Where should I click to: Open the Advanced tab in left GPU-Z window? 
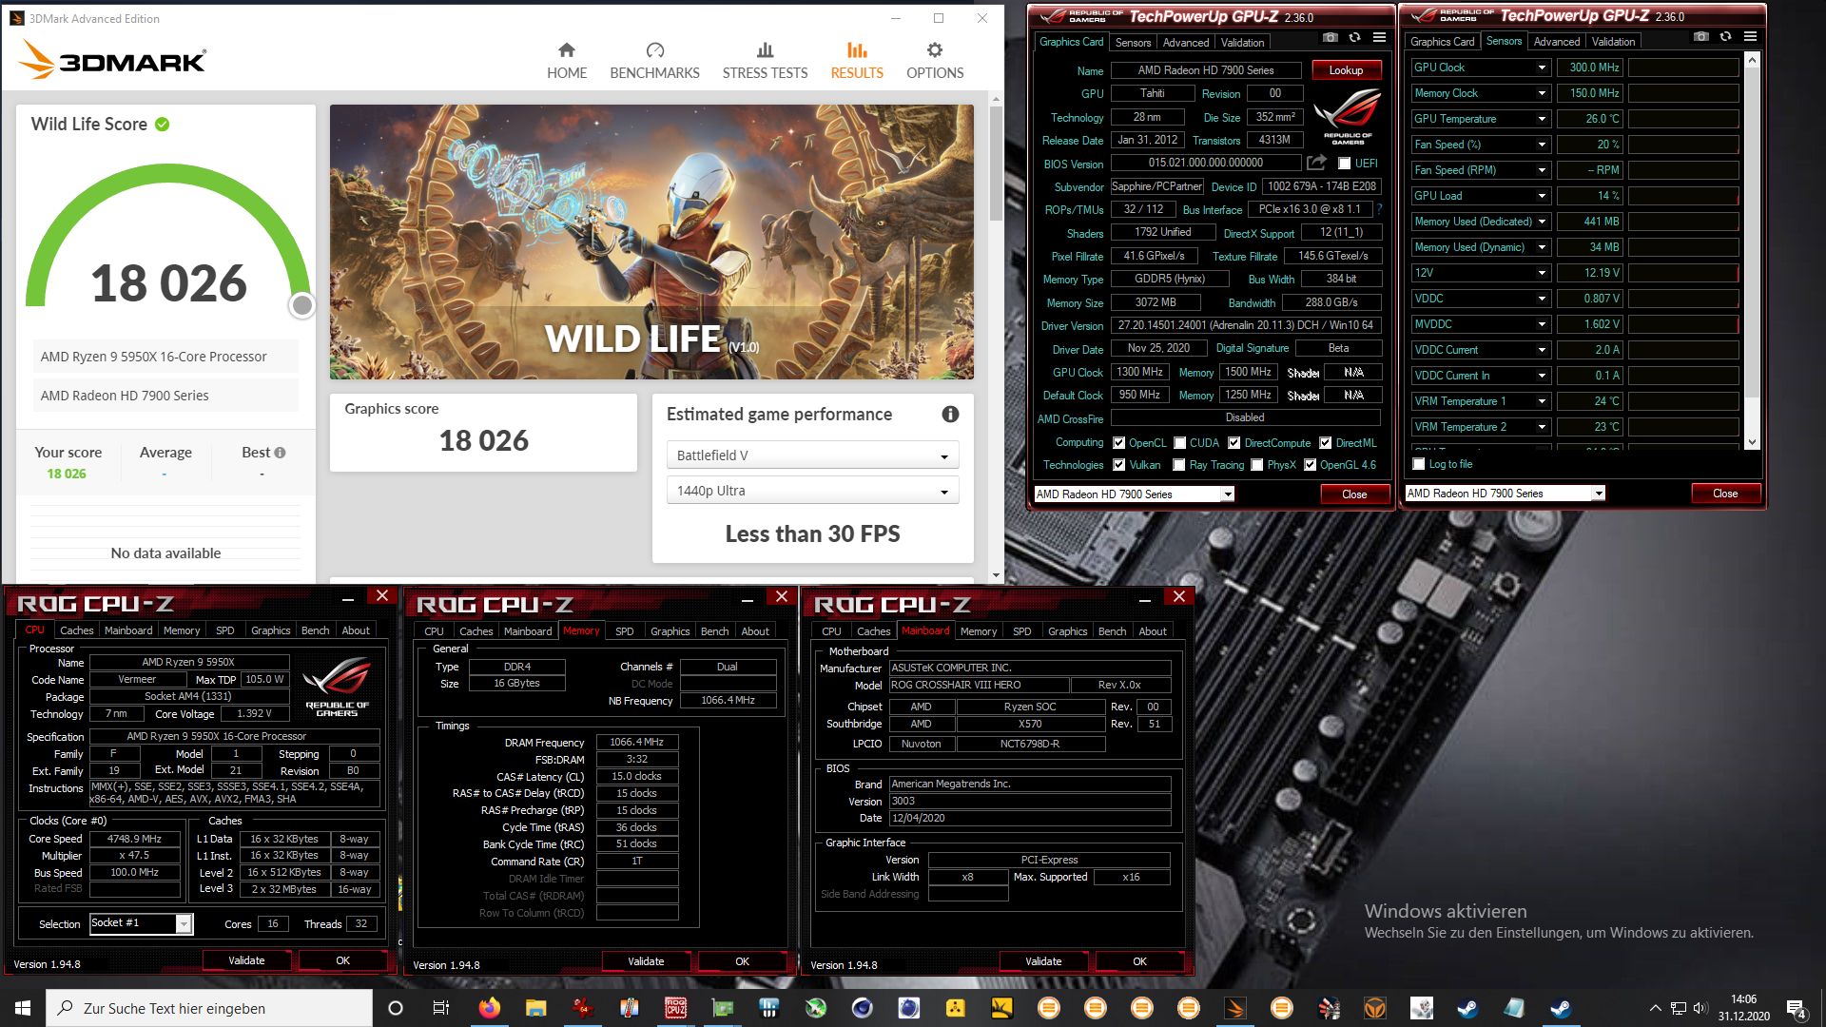[x=1185, y=42]
